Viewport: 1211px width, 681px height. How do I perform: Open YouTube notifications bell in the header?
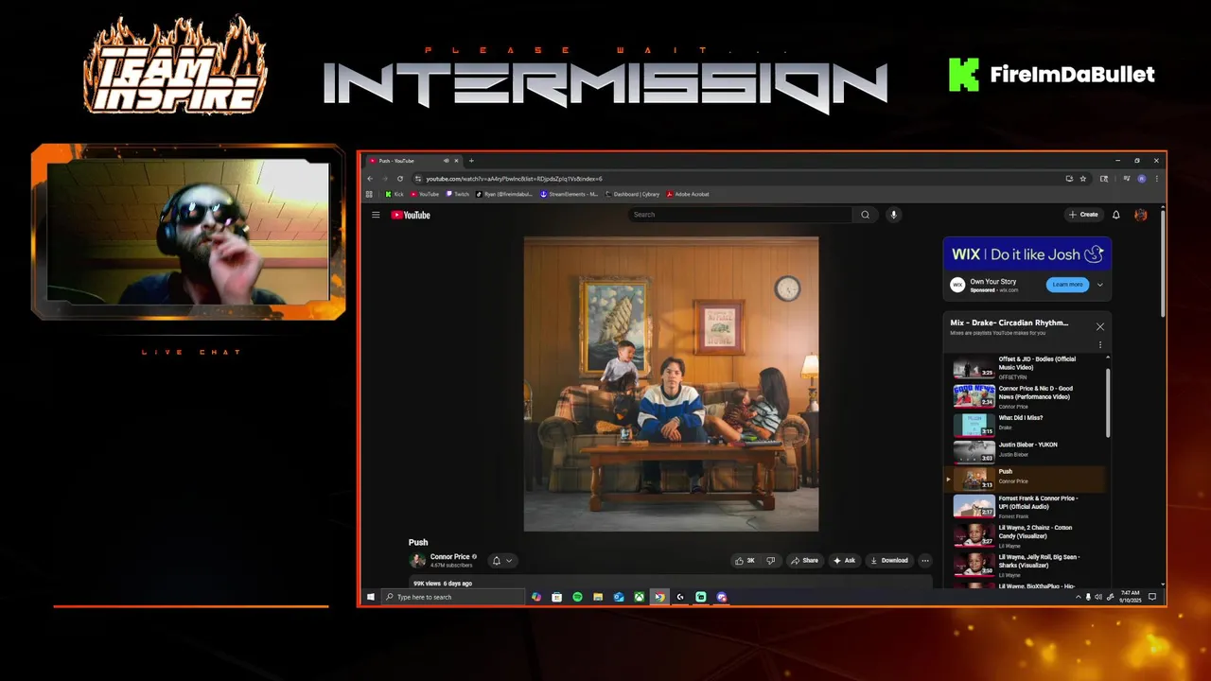[x=1116, y=215]
